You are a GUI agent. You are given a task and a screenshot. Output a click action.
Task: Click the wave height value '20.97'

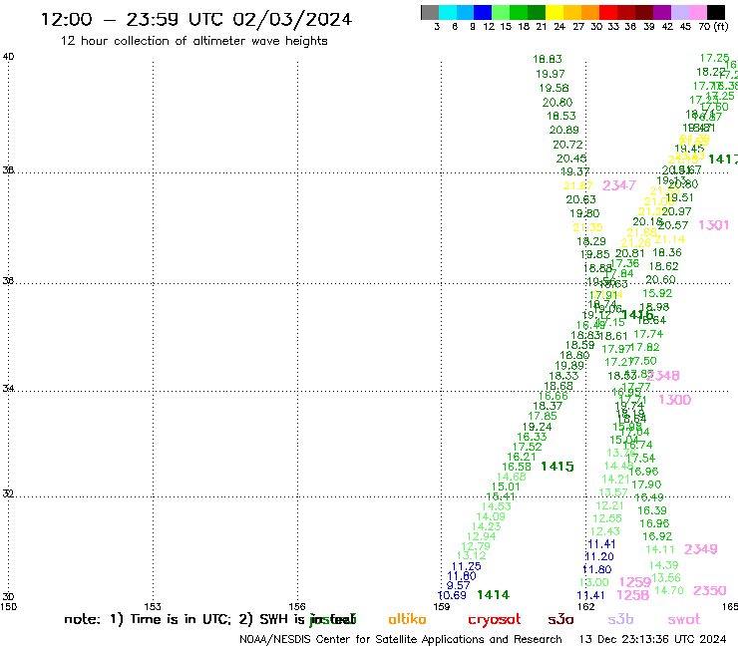[x=676, y=211]
